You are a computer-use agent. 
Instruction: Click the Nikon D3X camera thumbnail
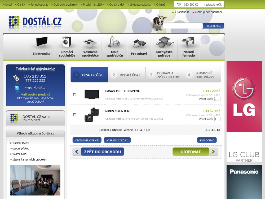(92, 115)
